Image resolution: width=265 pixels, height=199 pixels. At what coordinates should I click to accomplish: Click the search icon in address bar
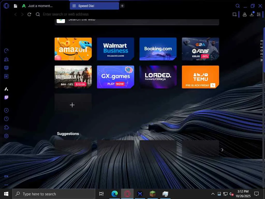(38, 15)
